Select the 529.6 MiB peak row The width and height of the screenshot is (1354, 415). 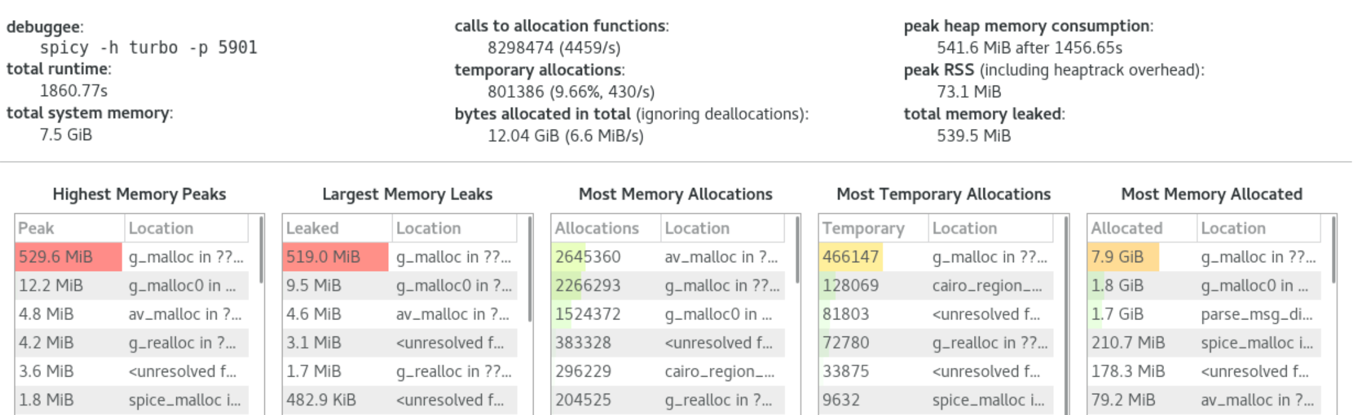(131, 257)
